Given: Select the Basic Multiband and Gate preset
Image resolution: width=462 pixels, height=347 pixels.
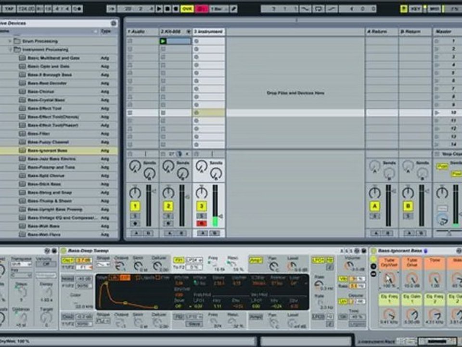Looking at the screenshot, I should point(53,58).
